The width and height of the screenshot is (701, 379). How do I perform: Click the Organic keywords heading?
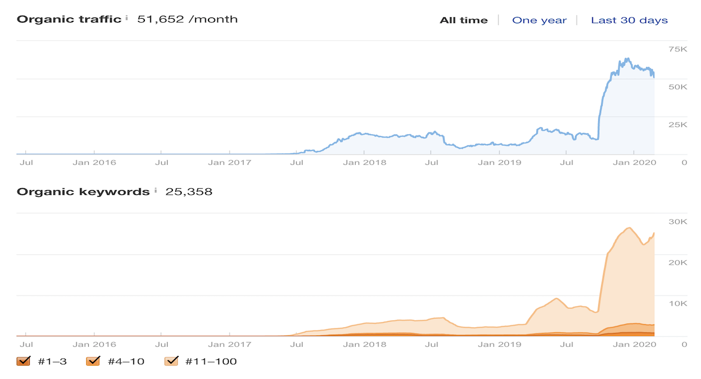83,191
